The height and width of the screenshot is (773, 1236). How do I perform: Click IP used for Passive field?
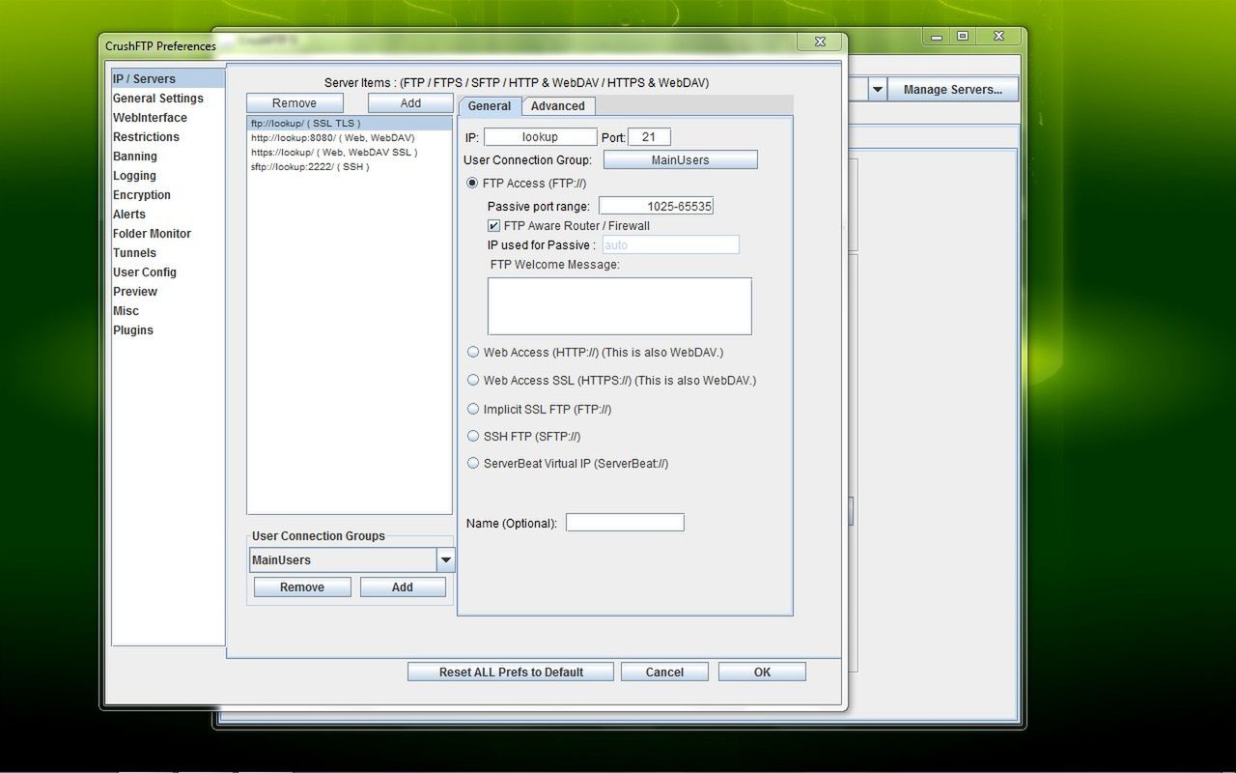(x=671, y=245)
